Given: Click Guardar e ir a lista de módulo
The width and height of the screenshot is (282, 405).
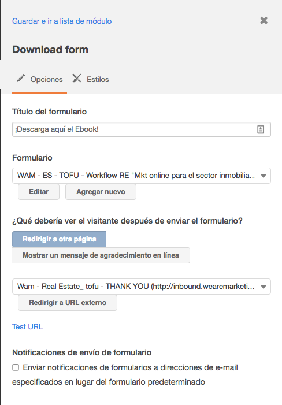Looking at the screenshot, I should [x=62, y=21].
